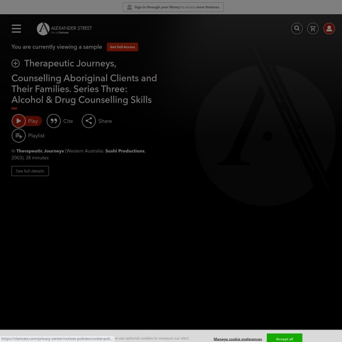Image resolution: width=342 pixels, height=342 pixels.
Task: Follow the Therapeutic Journeys series link
Action: pyautogui.click(x=40, y=151)
